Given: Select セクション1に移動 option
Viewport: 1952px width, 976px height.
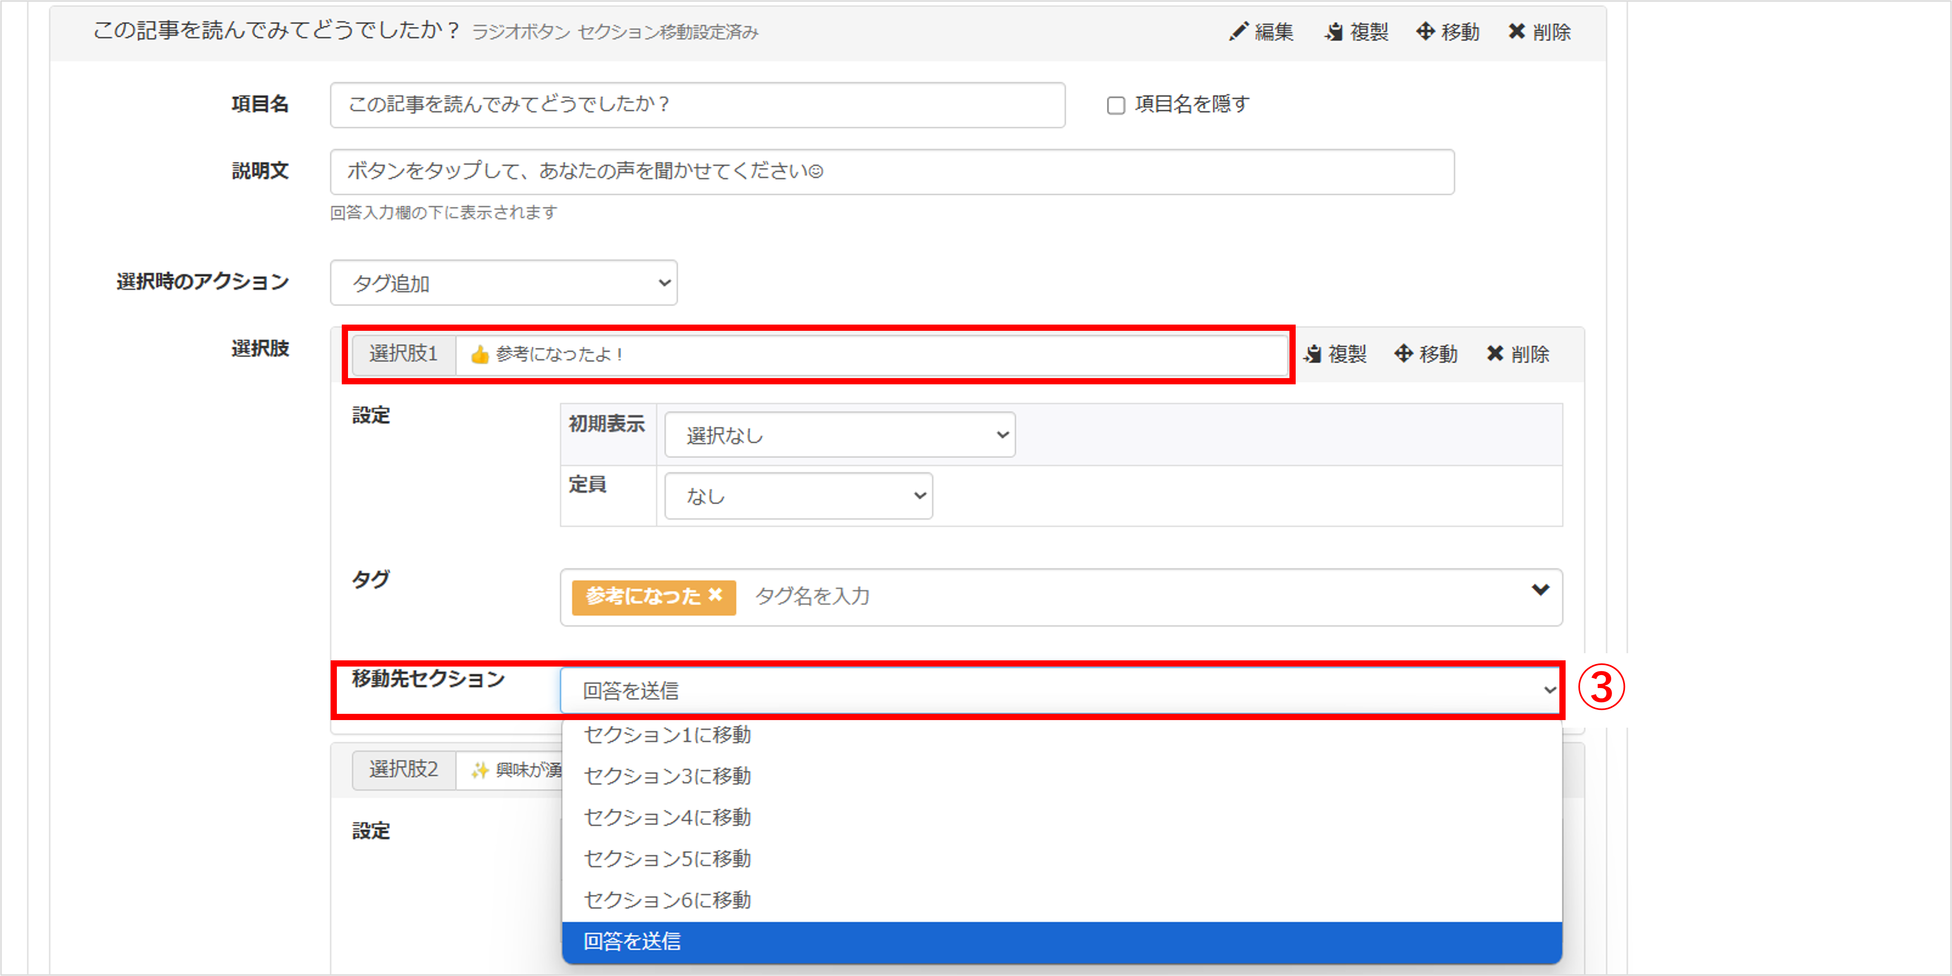Looking at the screenshot, I should pyautogui.click(x=1061, y=735).
